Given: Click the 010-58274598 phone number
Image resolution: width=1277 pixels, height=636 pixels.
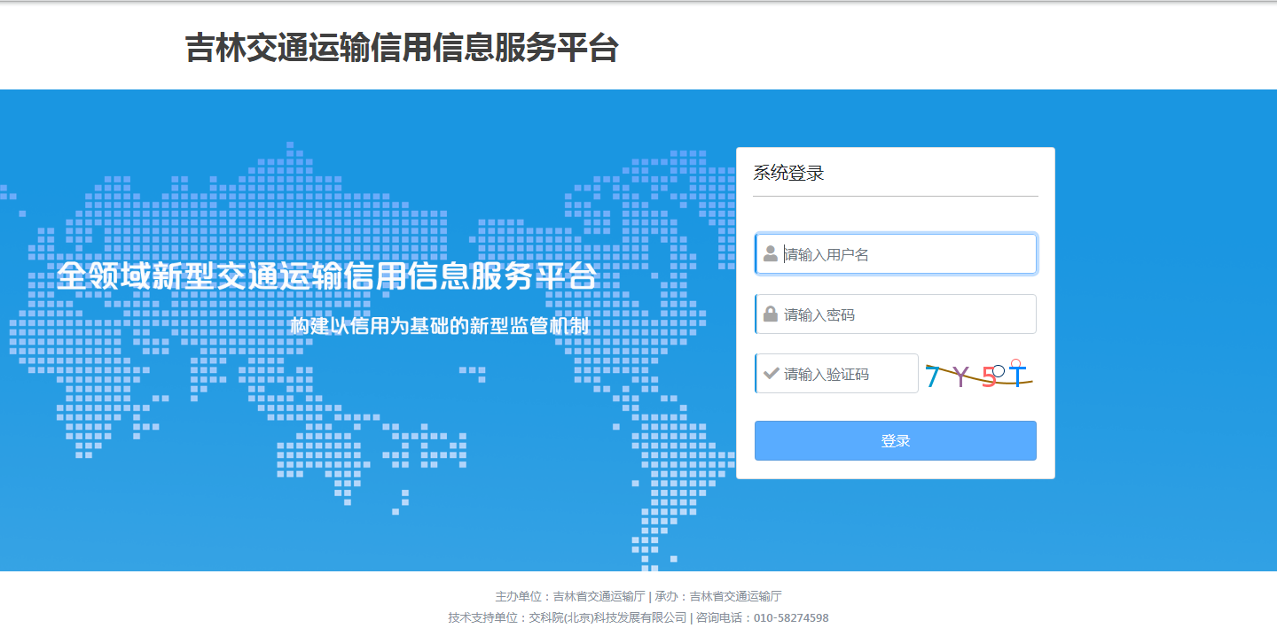Looking at the screenshot, I should pos(791,618).
